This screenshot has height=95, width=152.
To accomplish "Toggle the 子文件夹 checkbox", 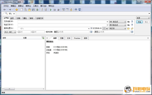I will pos(91,28).
